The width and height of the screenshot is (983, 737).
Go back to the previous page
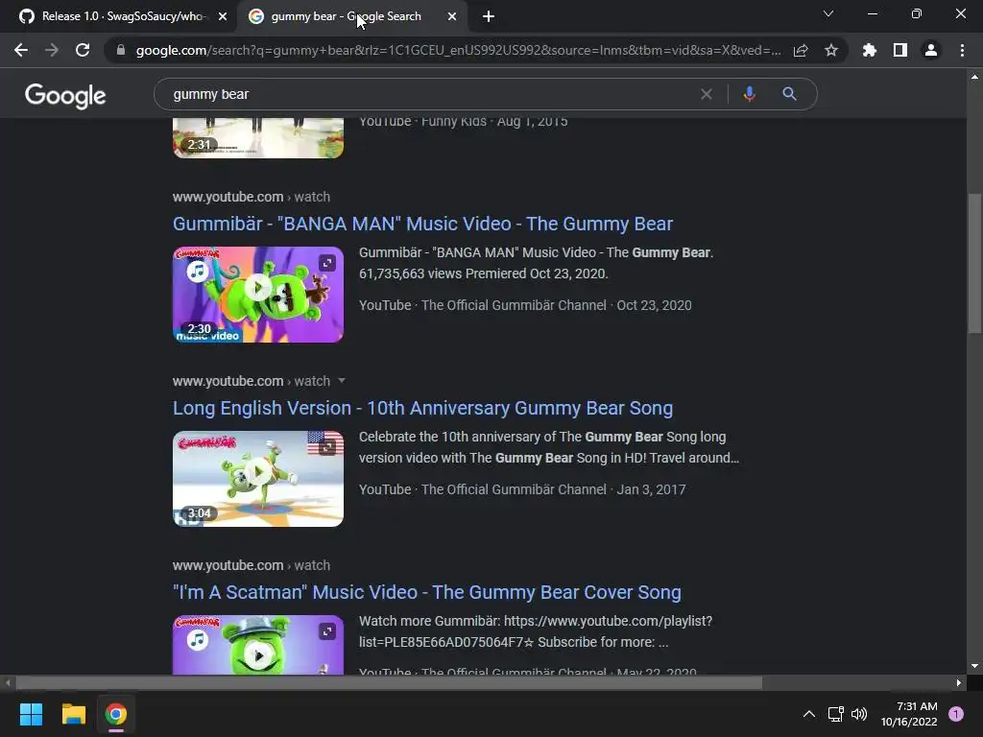click(21, 50)
